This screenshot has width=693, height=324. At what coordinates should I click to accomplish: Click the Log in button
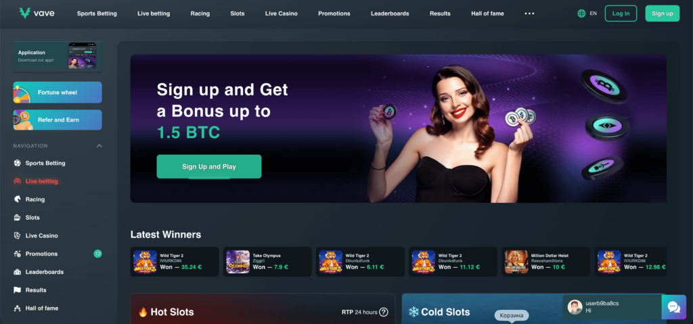(621, 14)
